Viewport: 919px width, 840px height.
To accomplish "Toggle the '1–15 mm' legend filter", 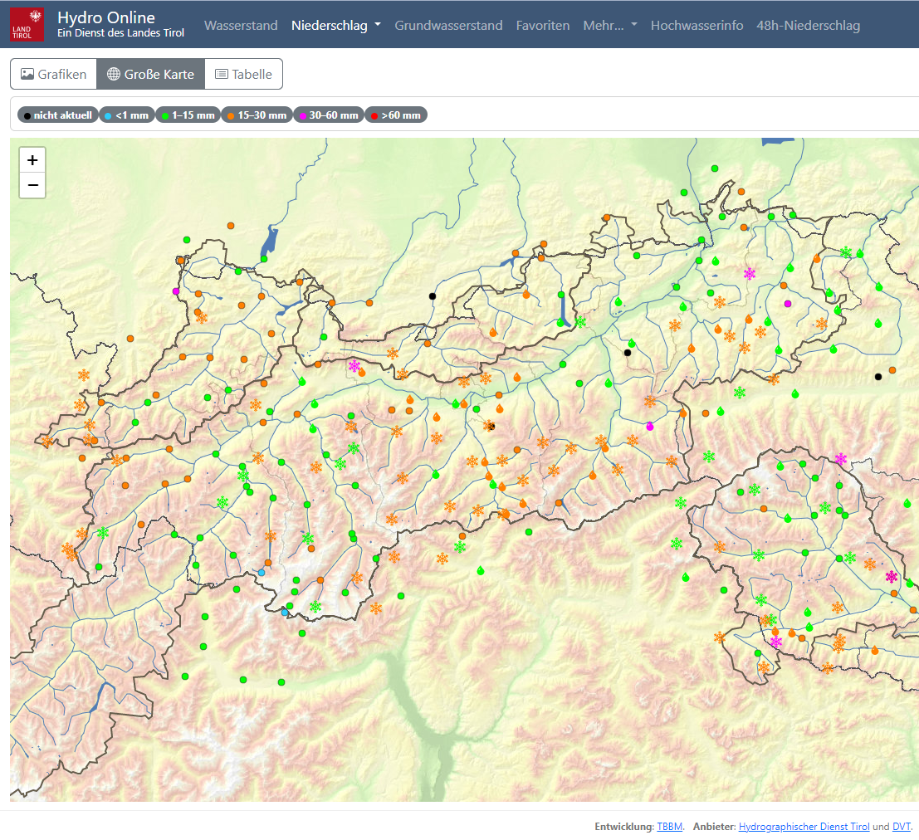I will click(188, 115).
